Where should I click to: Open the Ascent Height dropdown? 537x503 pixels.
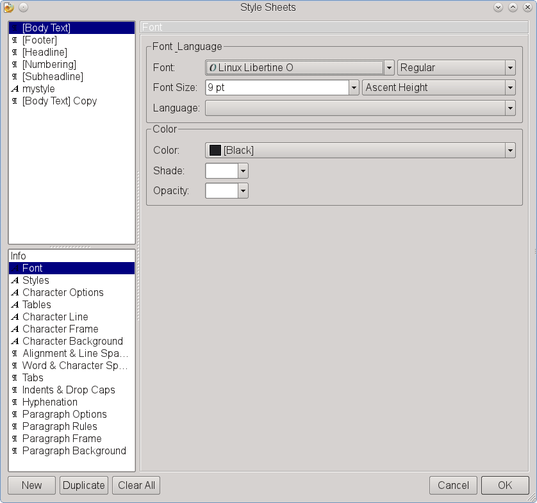pos(510,88)
